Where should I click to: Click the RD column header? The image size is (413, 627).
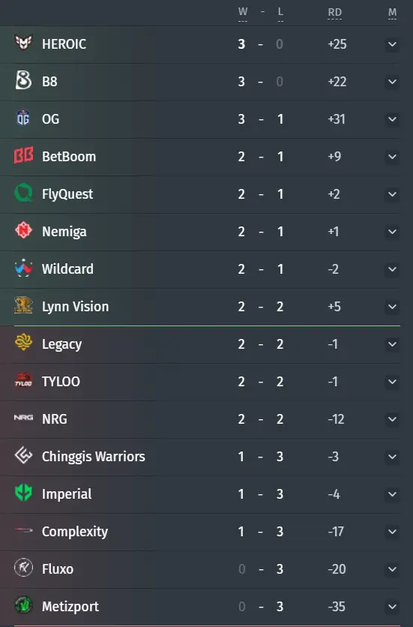(x=334, y=13)
